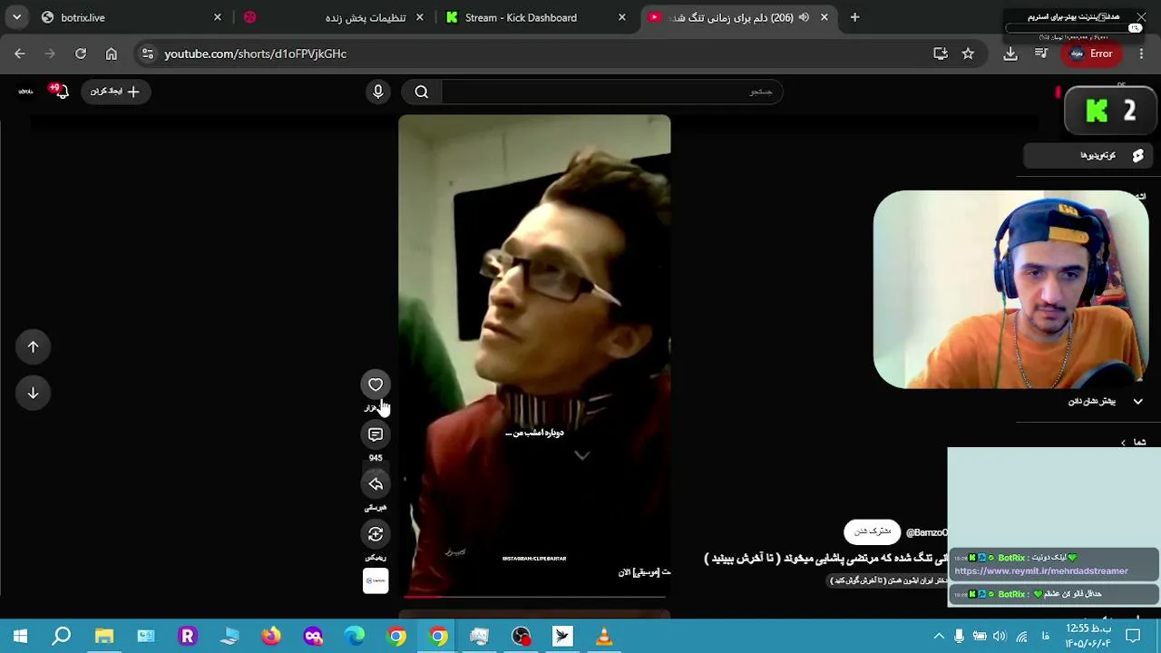Open a new browser tab

pos(854,17)
